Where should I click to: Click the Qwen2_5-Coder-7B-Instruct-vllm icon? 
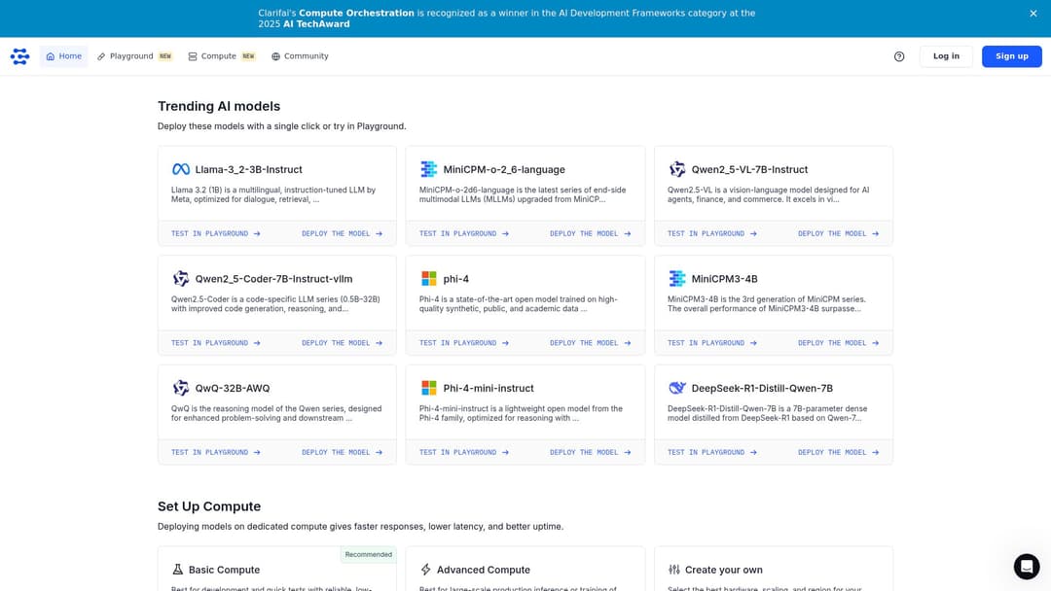coord(180,278)
